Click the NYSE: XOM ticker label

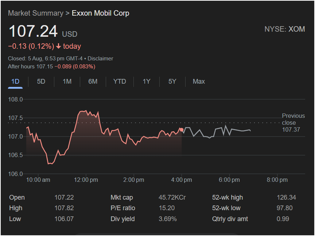[285, 29]
